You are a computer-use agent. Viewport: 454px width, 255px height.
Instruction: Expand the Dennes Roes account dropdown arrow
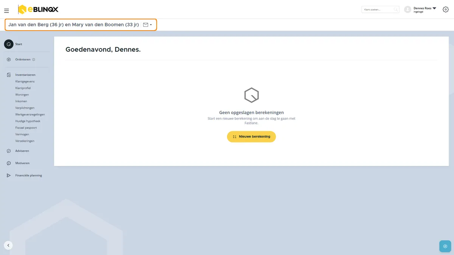(x=434, y=8)
